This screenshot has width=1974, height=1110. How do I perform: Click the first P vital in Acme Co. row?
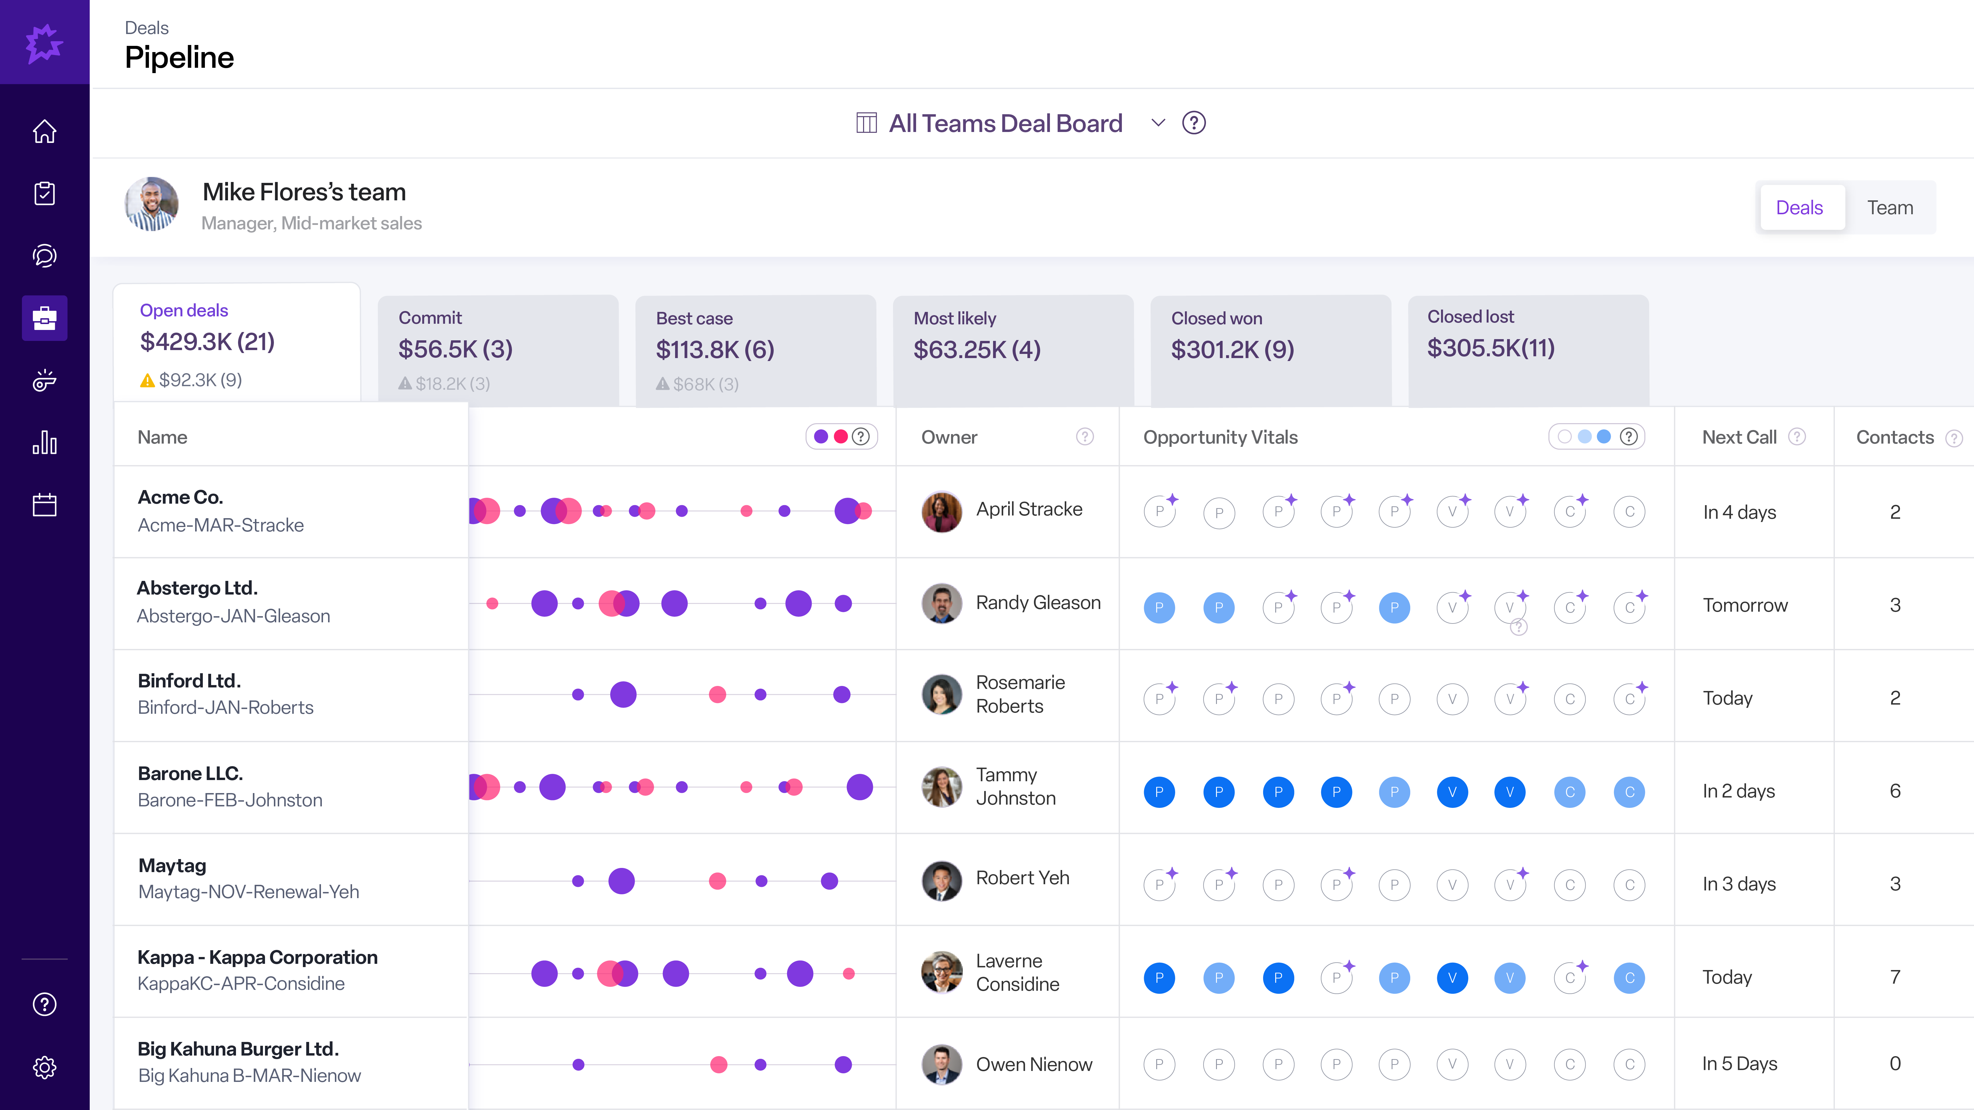pos(1159,511)
